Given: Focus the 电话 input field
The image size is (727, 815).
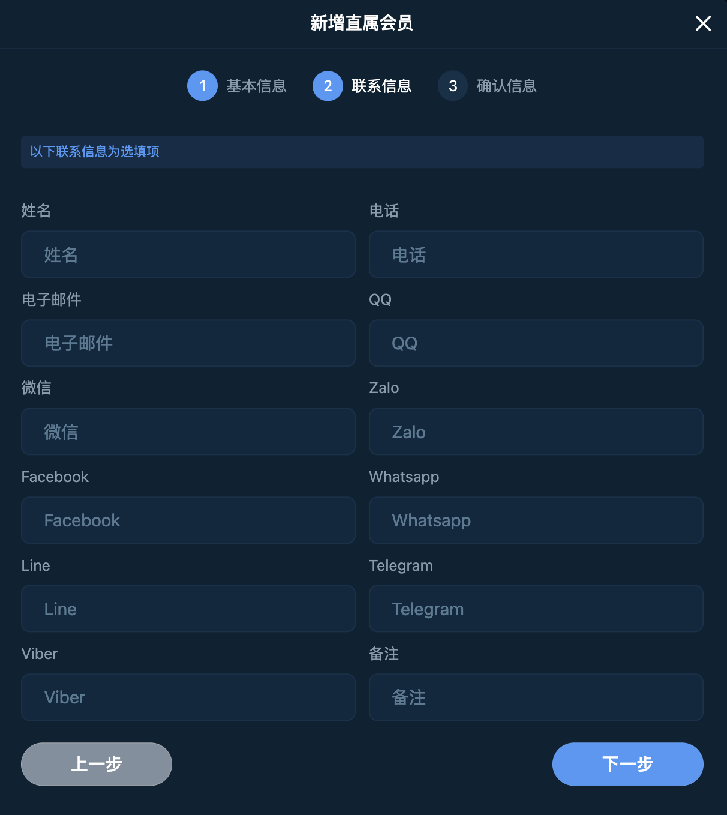Looking at the screenshot, I should point(536,254).
